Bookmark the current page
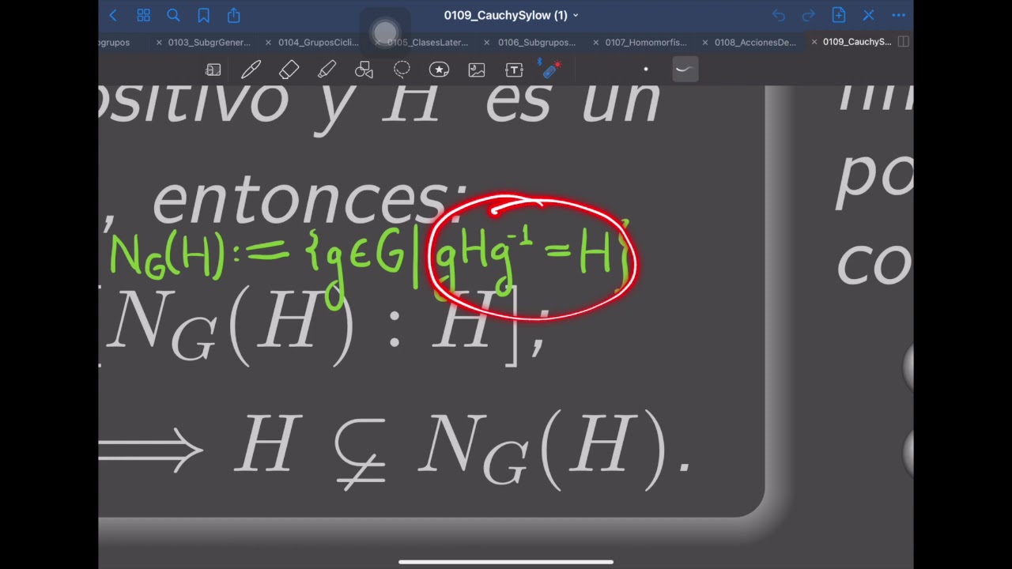1012x569 pixels. point(203,15)
